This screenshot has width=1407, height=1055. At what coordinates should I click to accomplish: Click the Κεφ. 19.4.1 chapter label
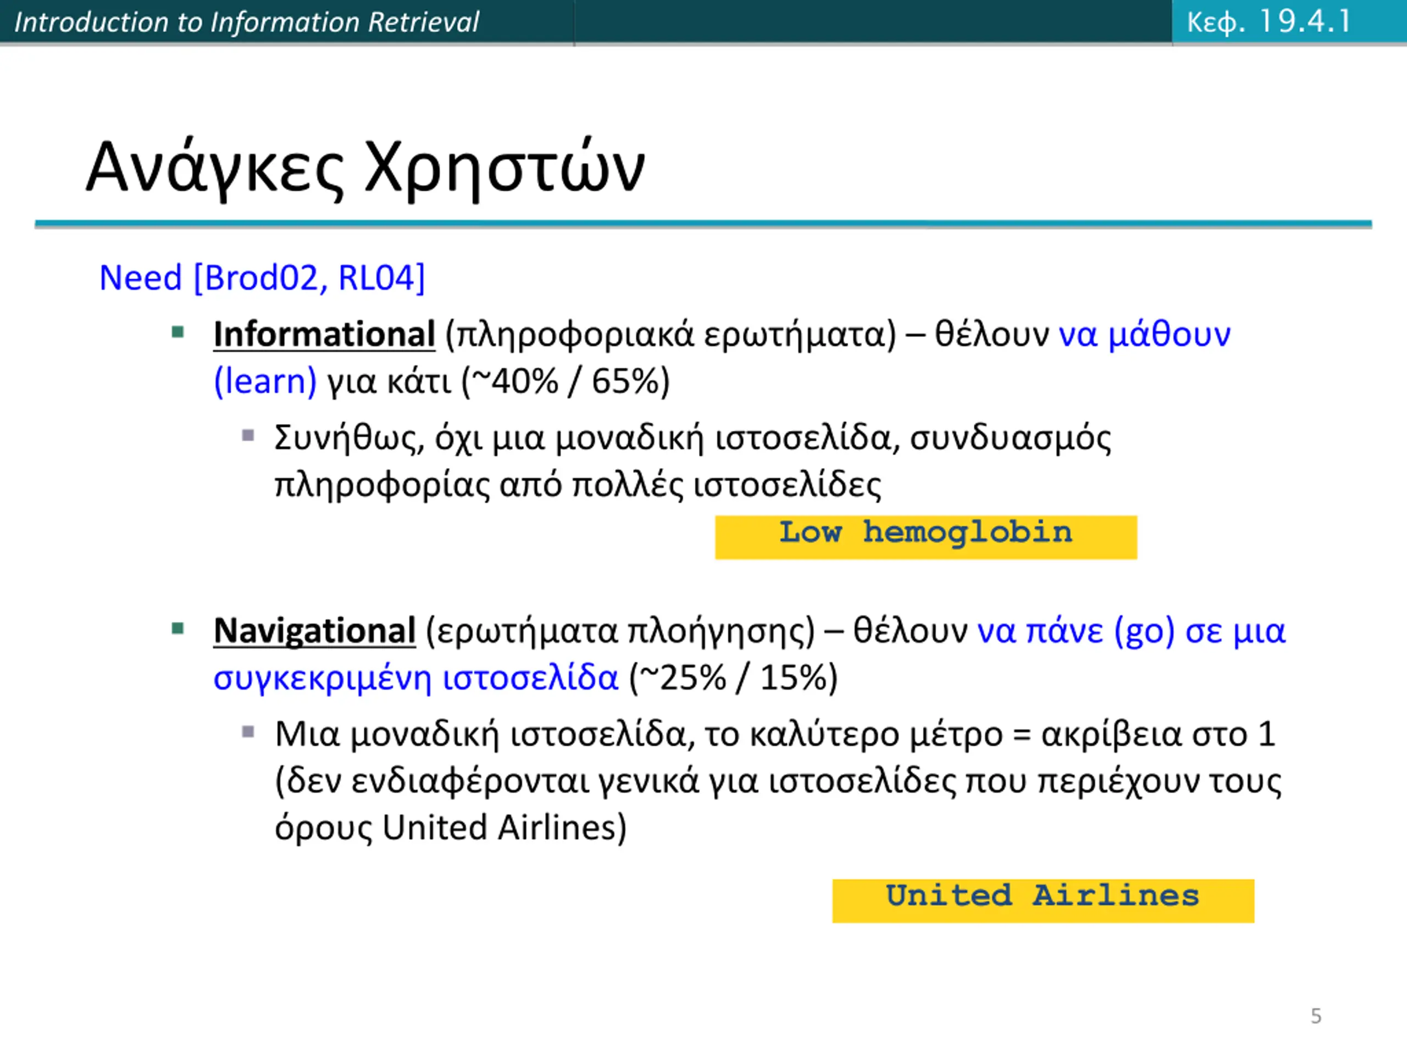(1269, 21)
